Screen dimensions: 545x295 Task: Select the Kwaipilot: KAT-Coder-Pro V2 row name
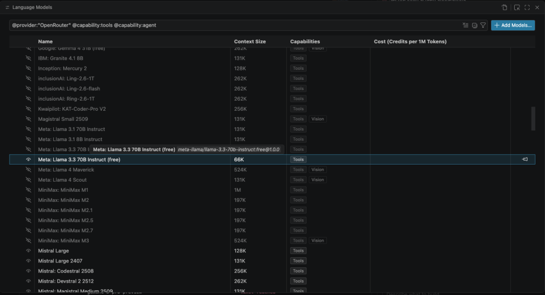point(72,109)
